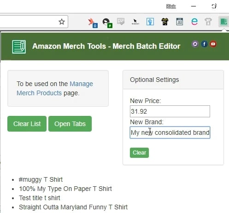Click the Merch Batch Editor logo

pos(19,47)
